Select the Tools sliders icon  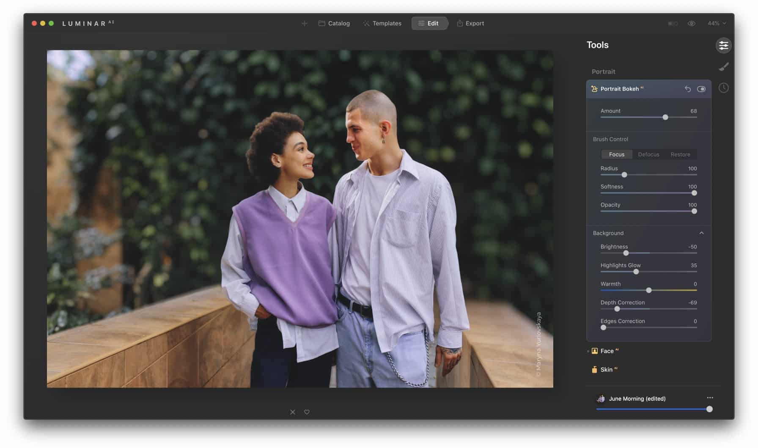(x=724, y=45)
